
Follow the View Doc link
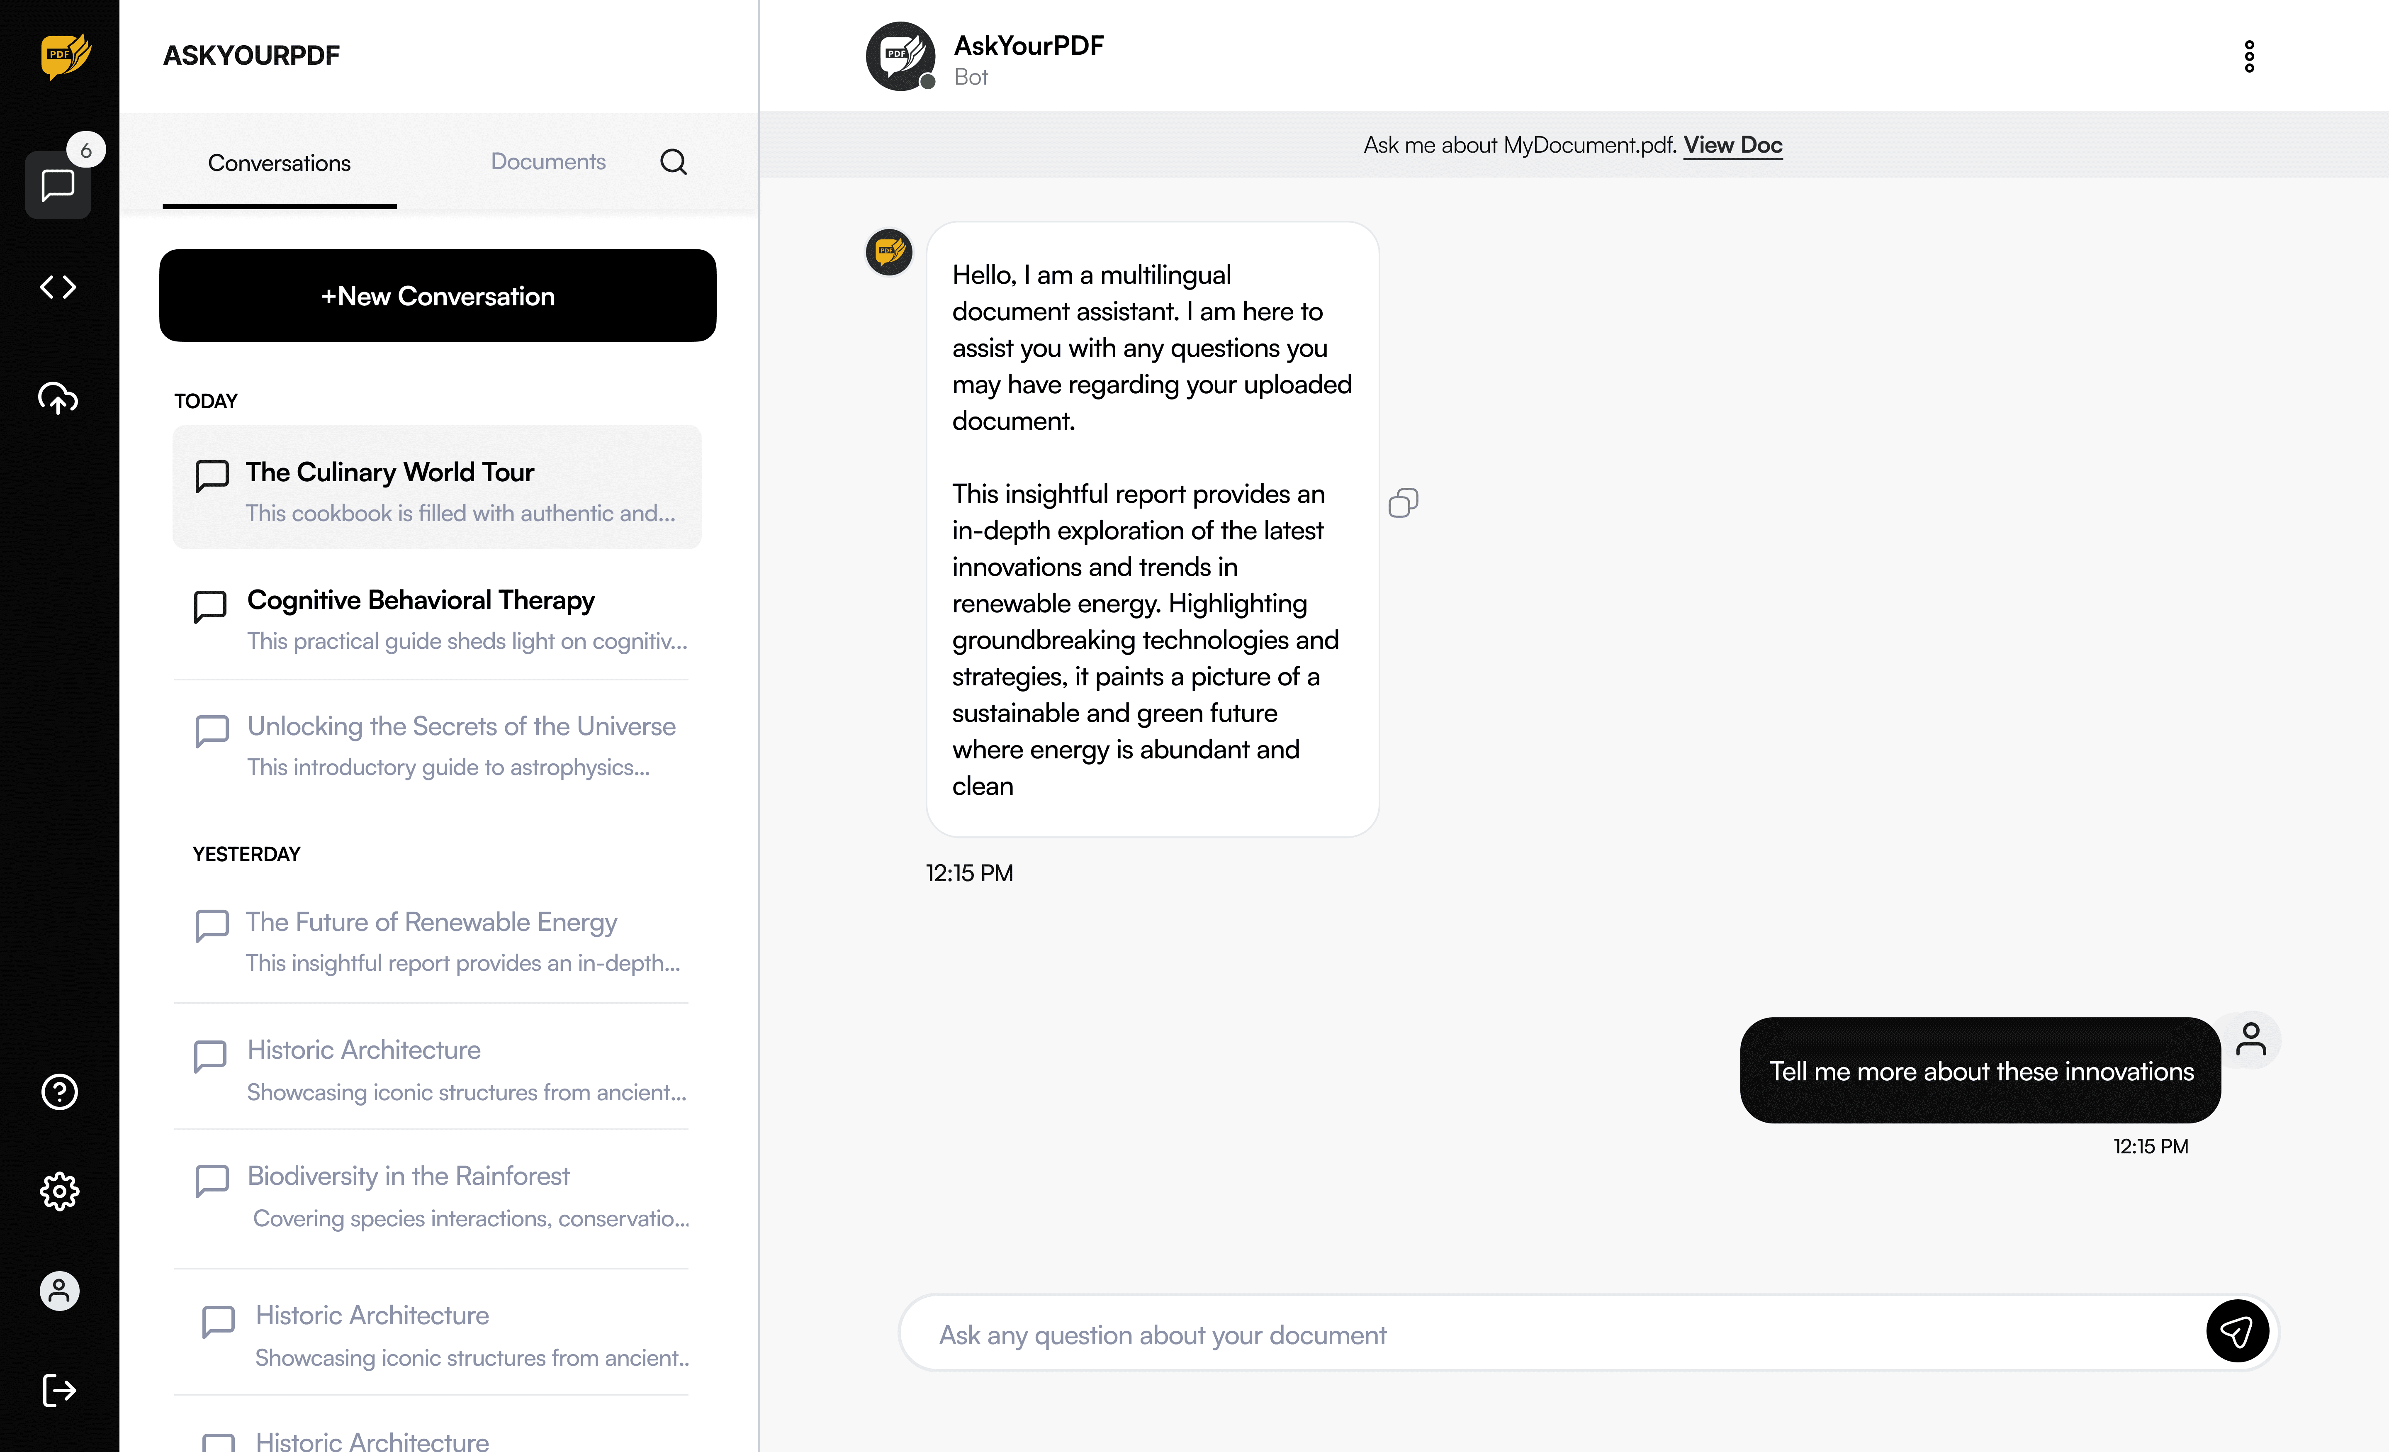[1732, 144]
